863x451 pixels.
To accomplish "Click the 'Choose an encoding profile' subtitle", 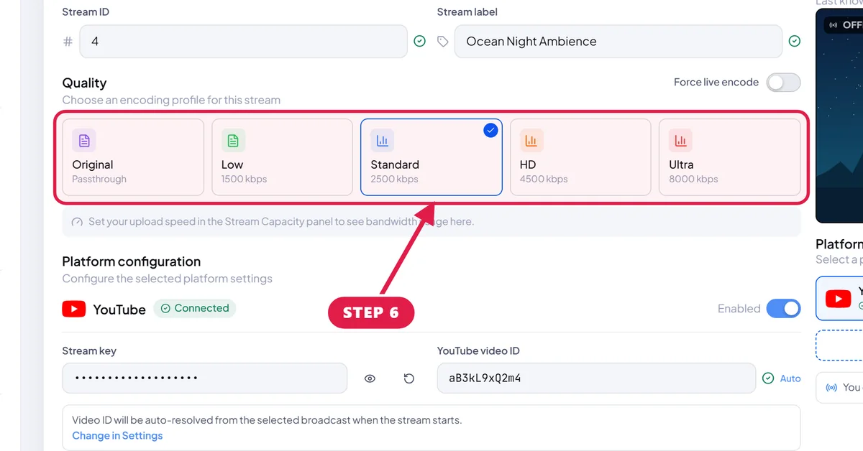I will pyautogui.click(x=171, y=101).
